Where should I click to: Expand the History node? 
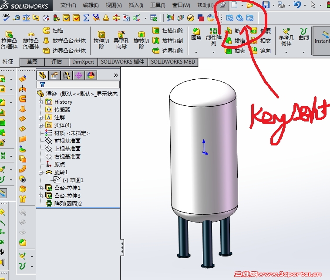(x=41, y=102)
